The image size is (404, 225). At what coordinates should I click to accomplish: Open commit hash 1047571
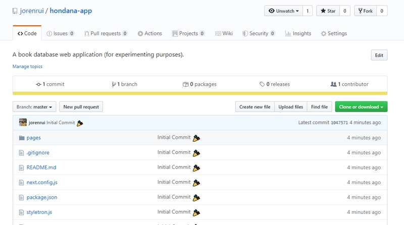(339, 123)
